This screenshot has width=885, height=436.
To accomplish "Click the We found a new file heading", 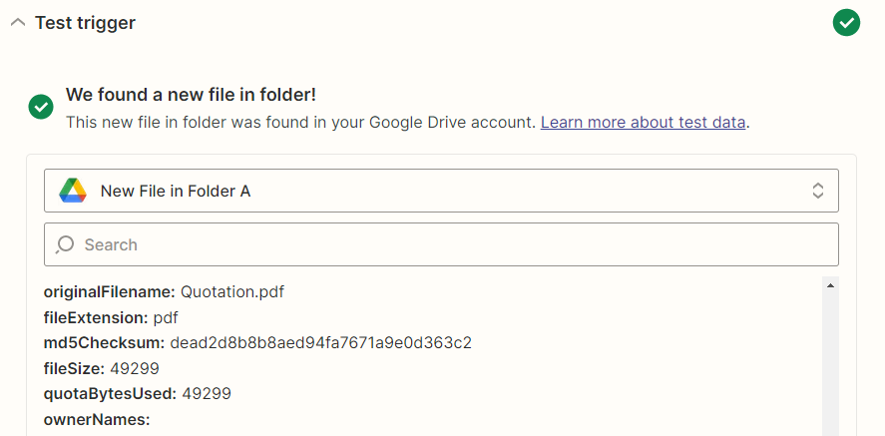I will pyautogui.click(x=191, y=95).
